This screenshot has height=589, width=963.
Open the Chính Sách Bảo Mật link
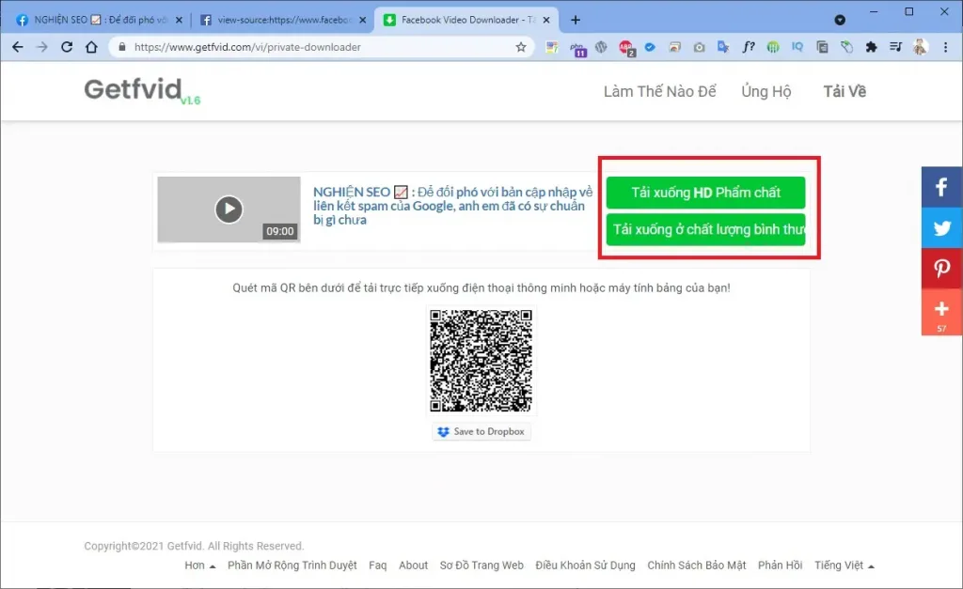pyautogui.click(x=696, y=566)
